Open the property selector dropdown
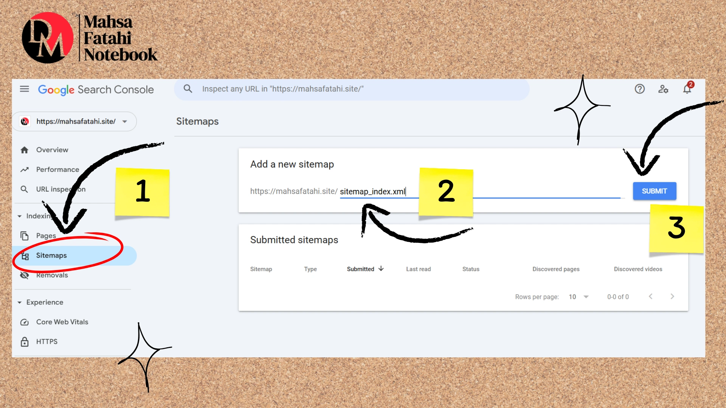 (x=74, y=122)
